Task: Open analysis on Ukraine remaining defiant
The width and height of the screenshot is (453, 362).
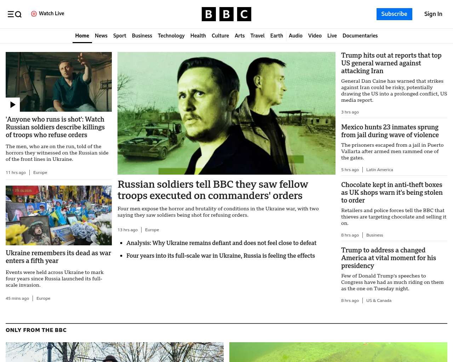Action: 221,243
